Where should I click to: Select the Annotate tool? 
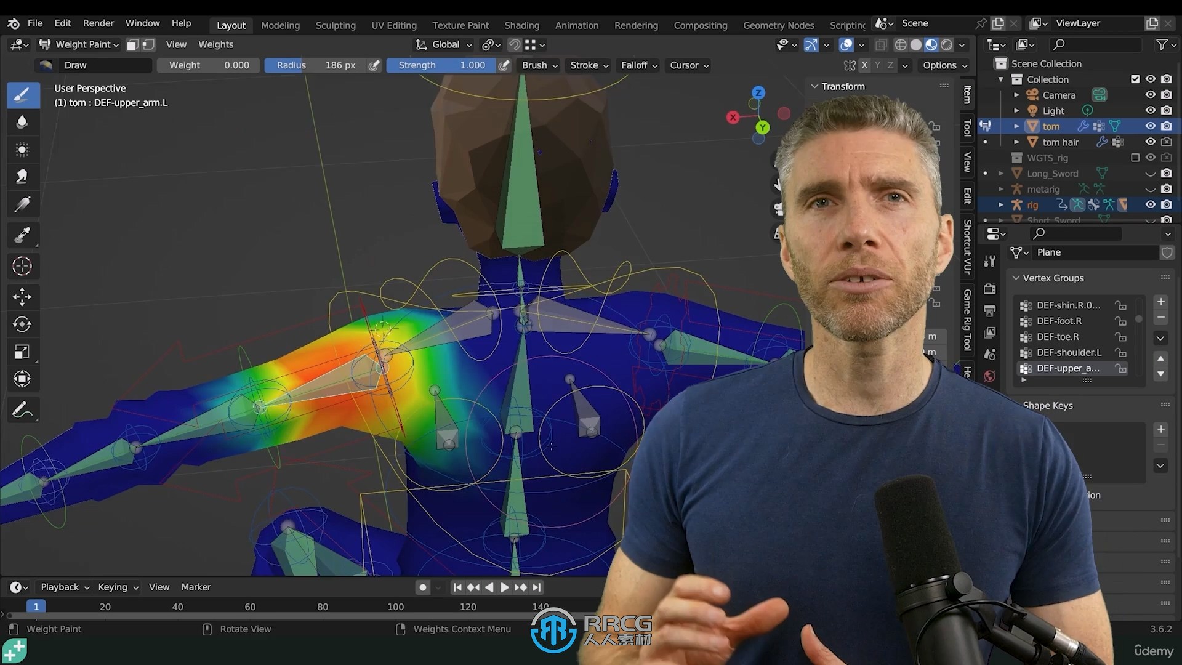point(23,410)
